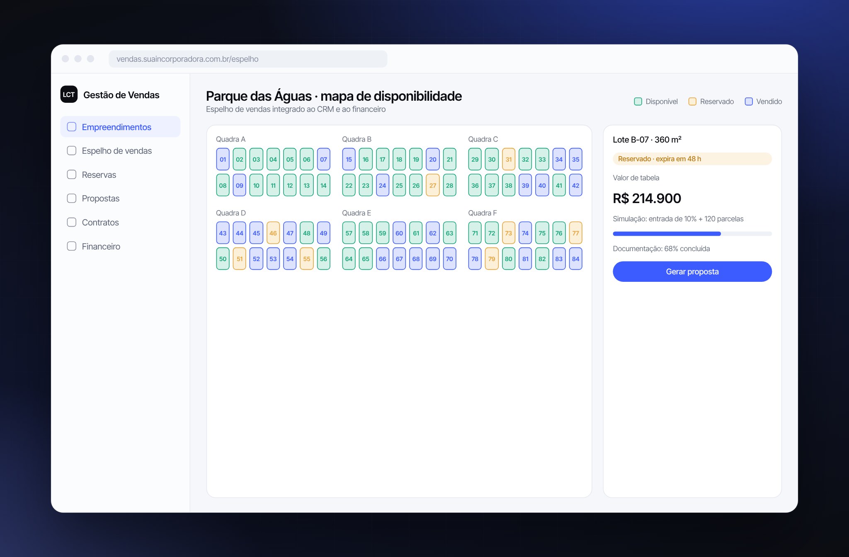Select sold lot 09 in Quadra A

point(240,185)
